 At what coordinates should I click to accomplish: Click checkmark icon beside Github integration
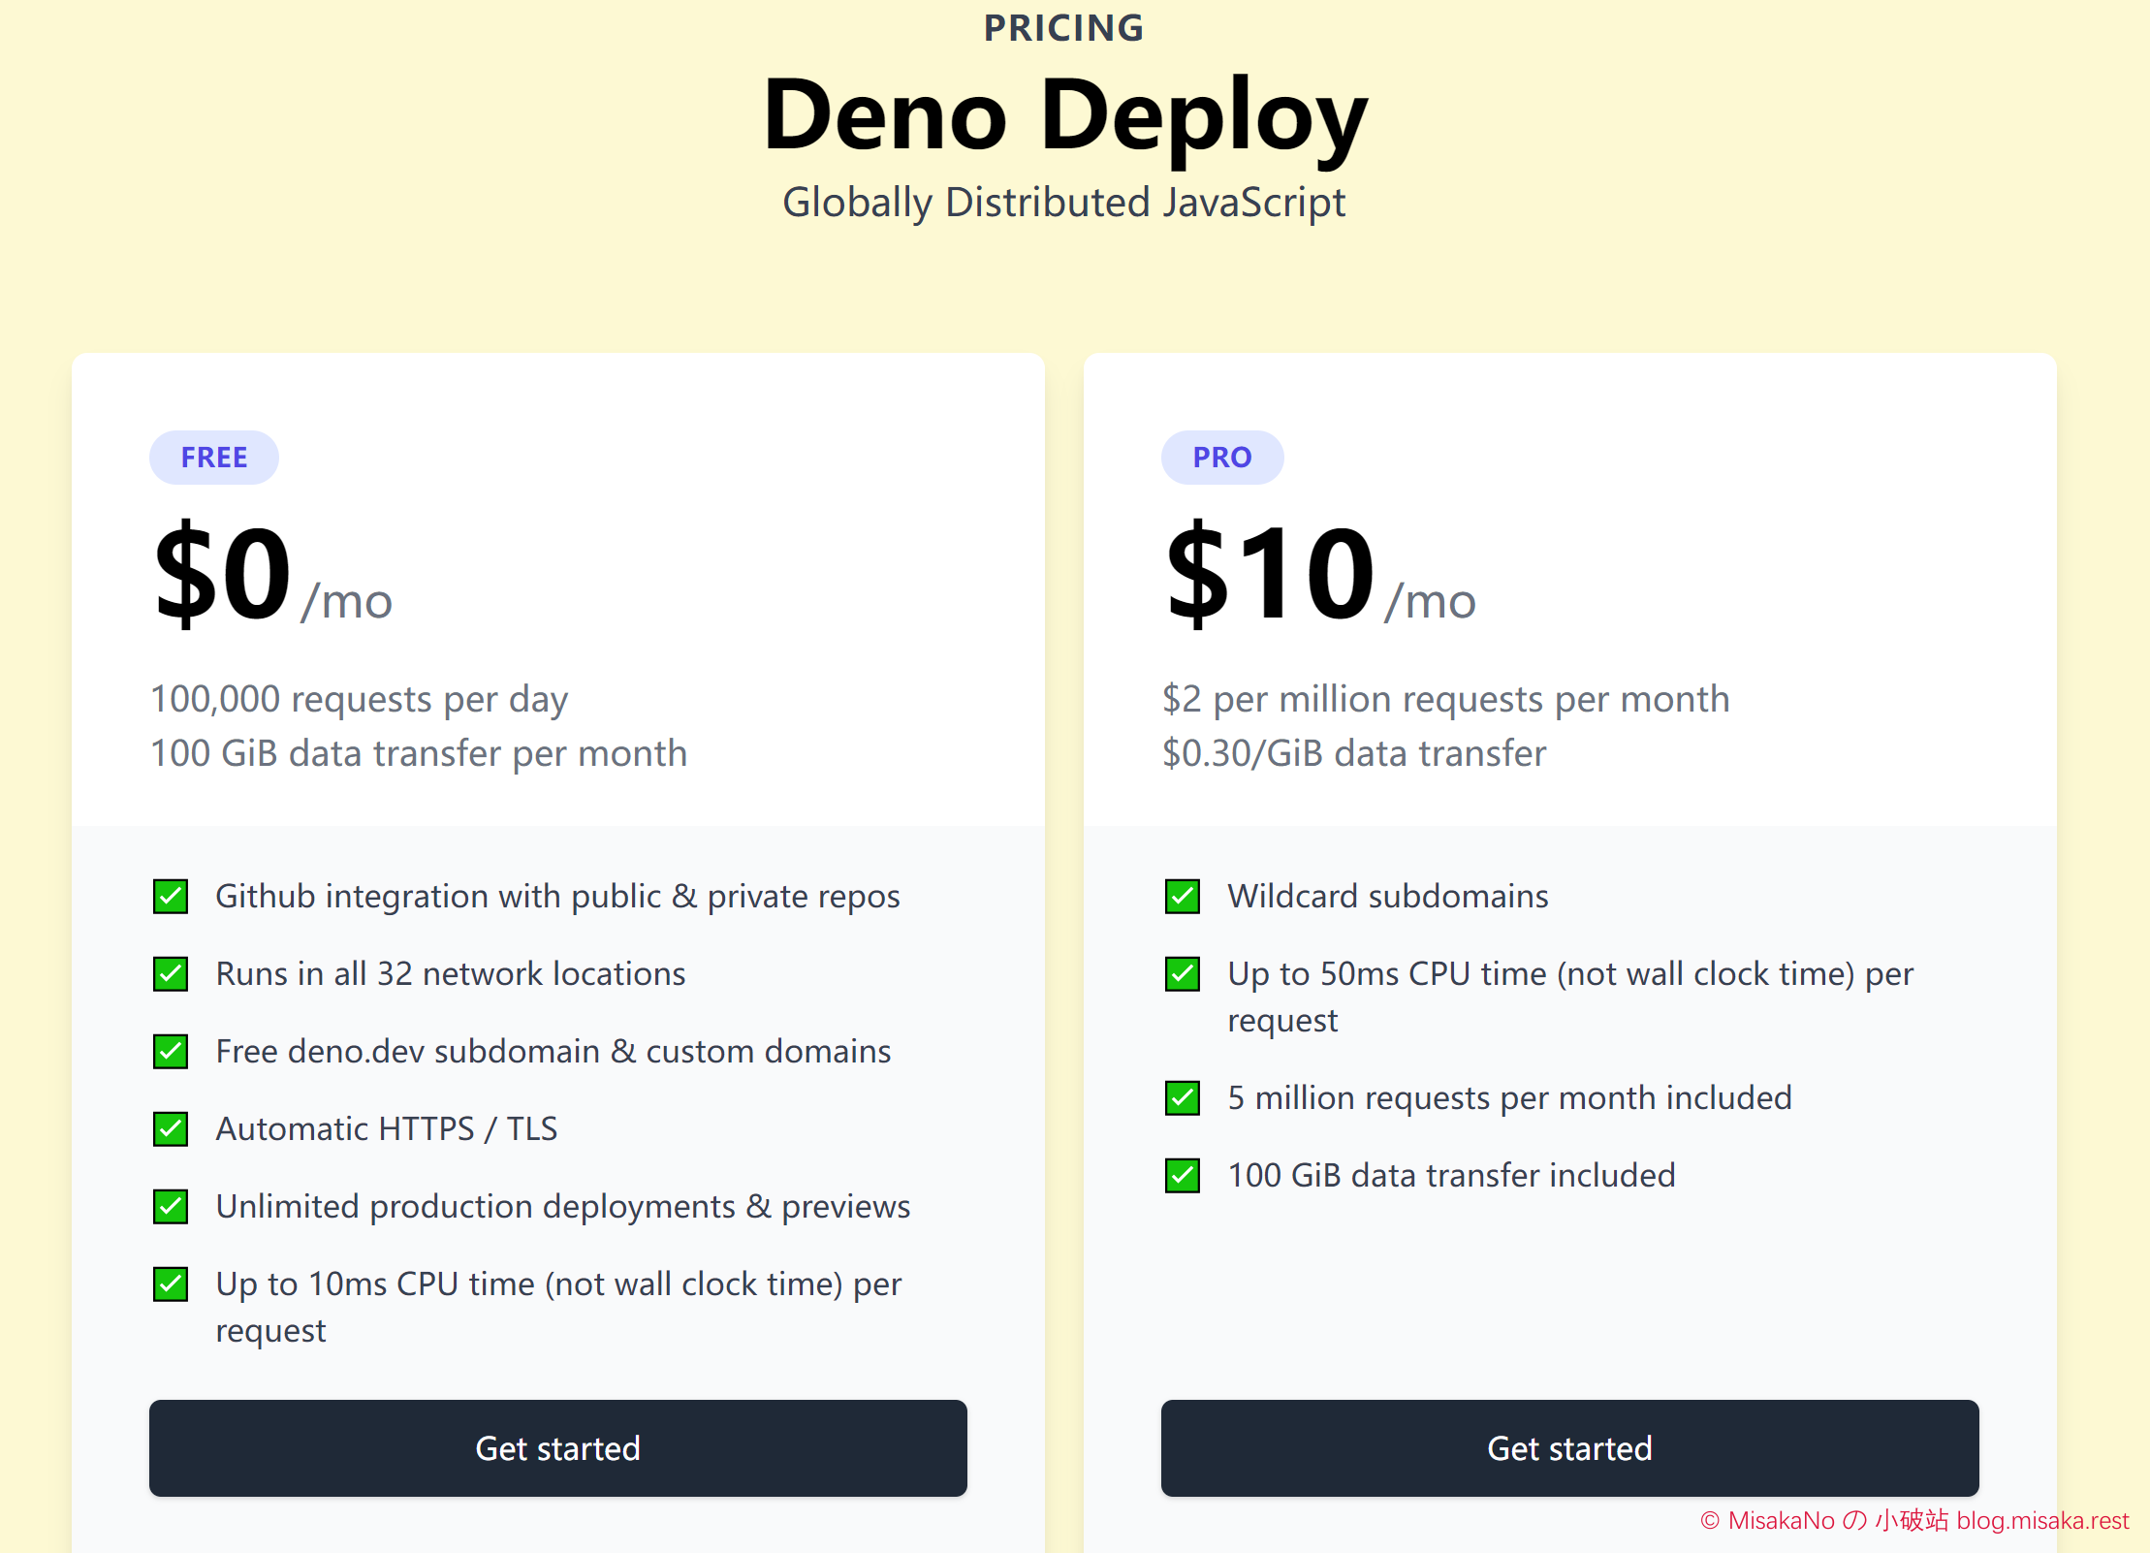point(171,896)
